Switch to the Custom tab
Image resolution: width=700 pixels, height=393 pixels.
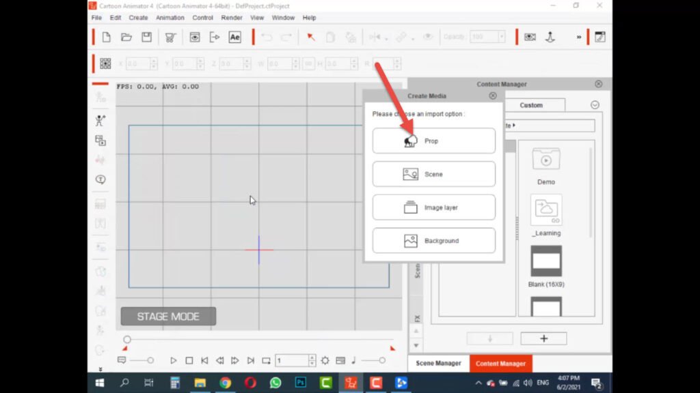pyautogui.click(x=531, y=105)
